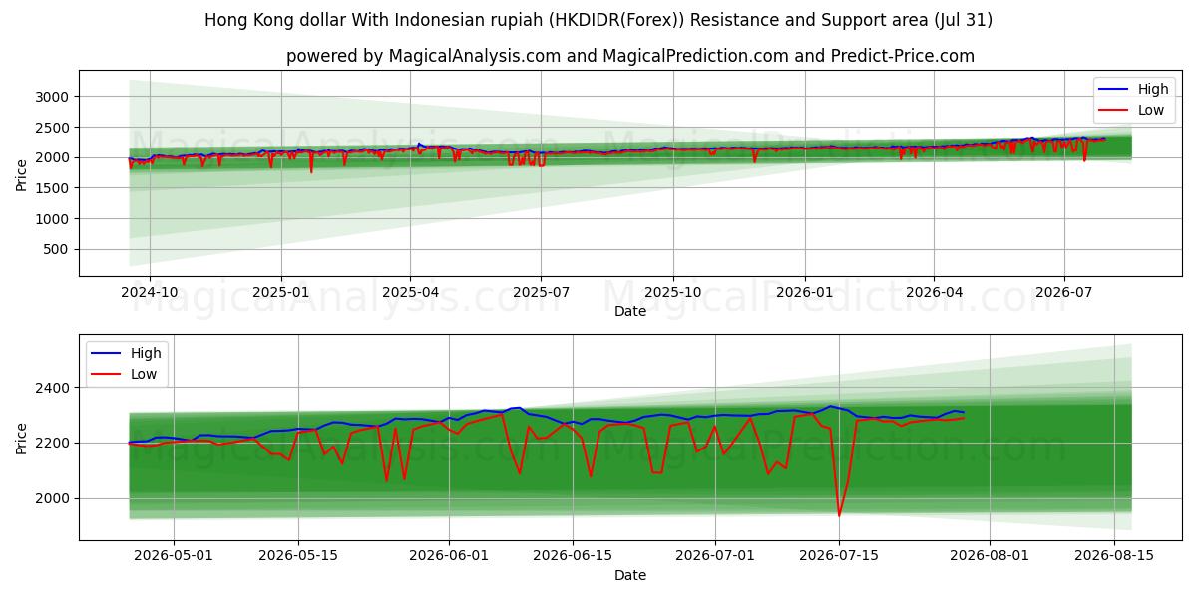The image size is (1197, 598).
Task: Click the 2026-07-01 date tick label
Action: [716, 556]
